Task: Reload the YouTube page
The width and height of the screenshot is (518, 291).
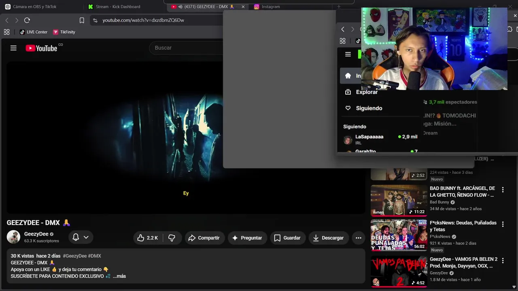Action: click(x=27, y=20)
